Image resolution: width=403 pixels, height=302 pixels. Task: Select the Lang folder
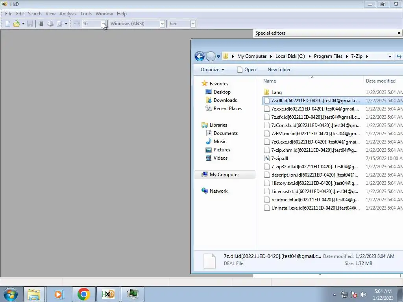(x=276, y=92)
